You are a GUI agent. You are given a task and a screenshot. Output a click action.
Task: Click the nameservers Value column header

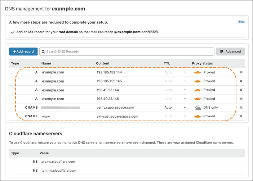(44, 153)
